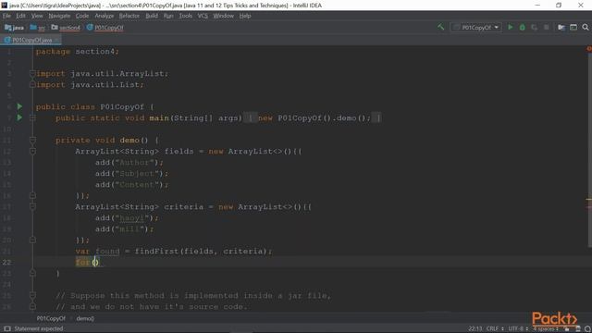Screen dimensions: 592x333
Task: Click the 'hanyi' string literal on line 18
Action: point(131,218)
